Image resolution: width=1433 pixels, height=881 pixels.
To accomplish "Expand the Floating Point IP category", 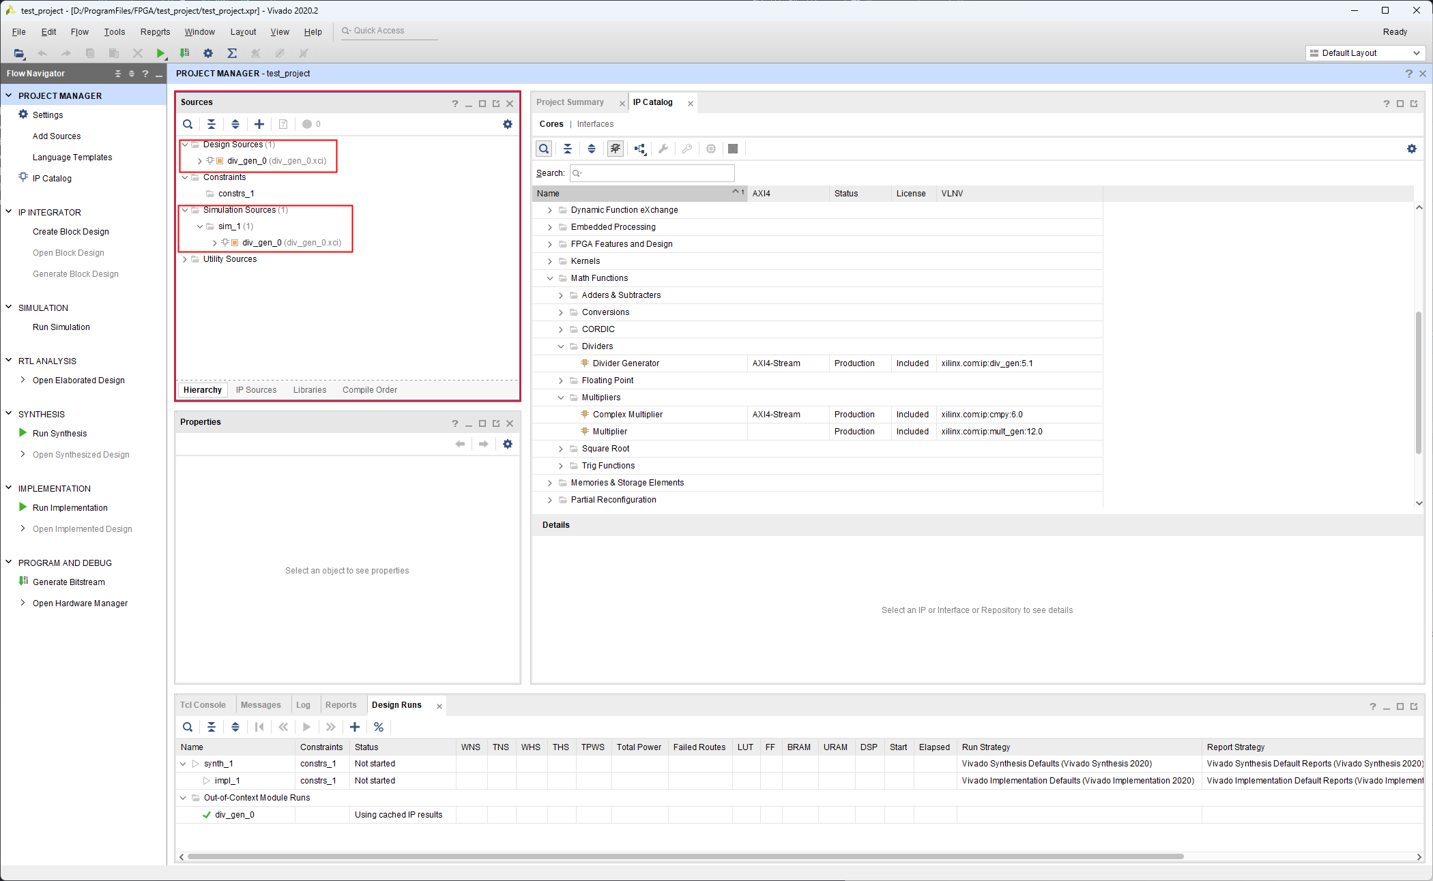I will point(561,380).
